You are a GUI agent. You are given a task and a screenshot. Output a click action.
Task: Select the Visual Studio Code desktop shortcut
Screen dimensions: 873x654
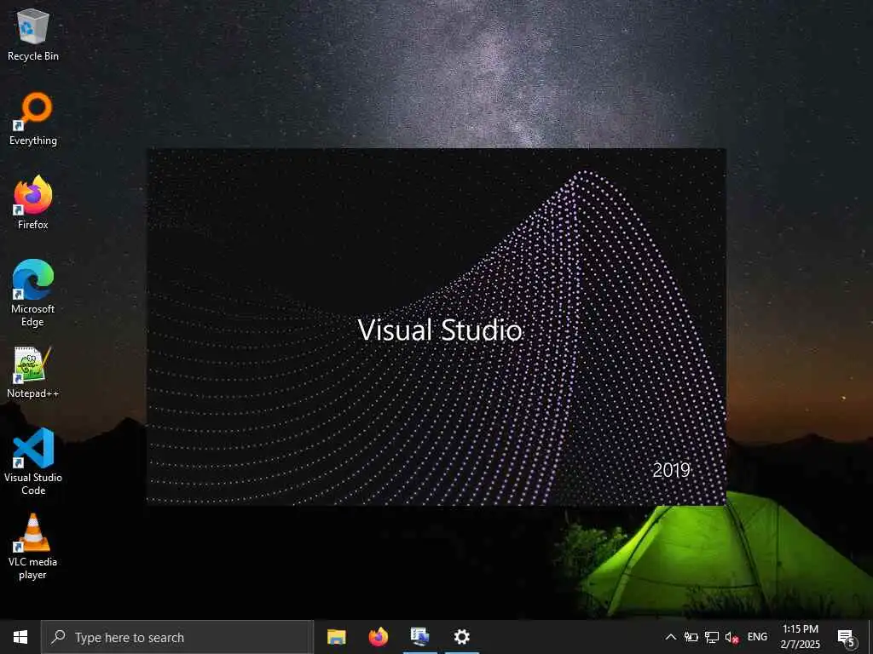[x=33, y=462]
